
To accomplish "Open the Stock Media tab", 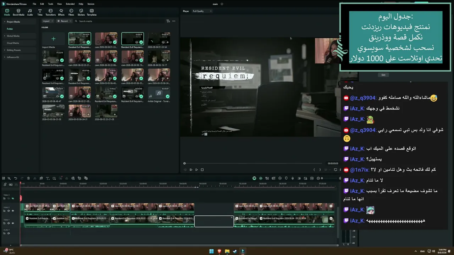I will (18, 12).
